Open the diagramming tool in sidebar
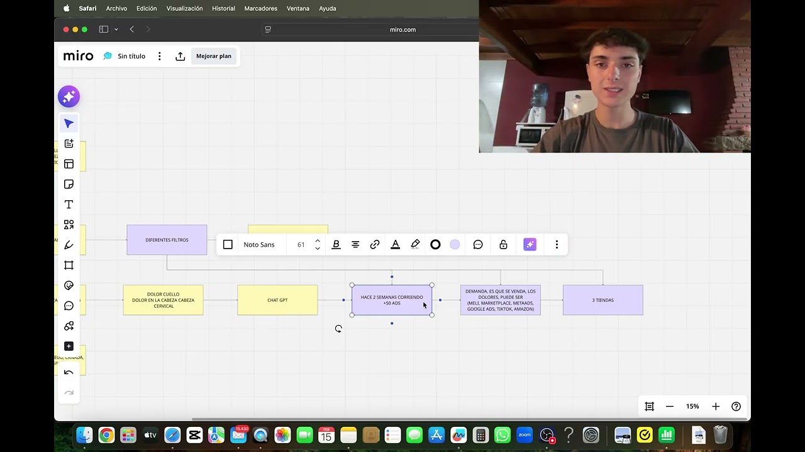The width and height of the screenshot is (805, 452). (x=69, y=326)
